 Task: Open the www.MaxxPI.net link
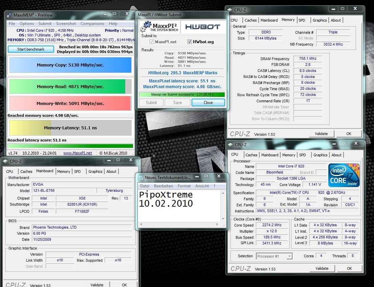(x=78, y=153)
